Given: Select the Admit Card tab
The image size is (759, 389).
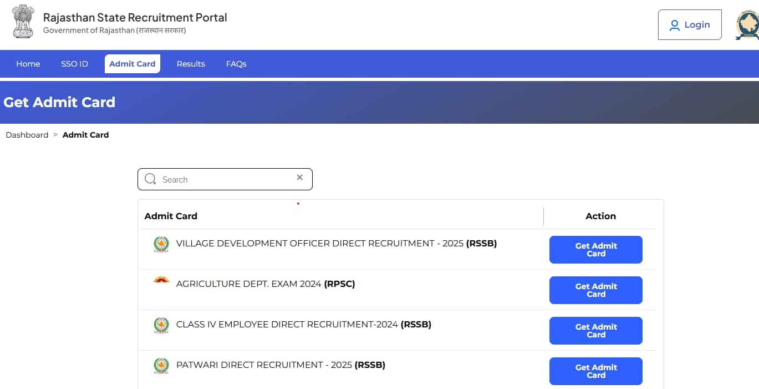Looking at the screenshot, I should click(x=133, y=64).
